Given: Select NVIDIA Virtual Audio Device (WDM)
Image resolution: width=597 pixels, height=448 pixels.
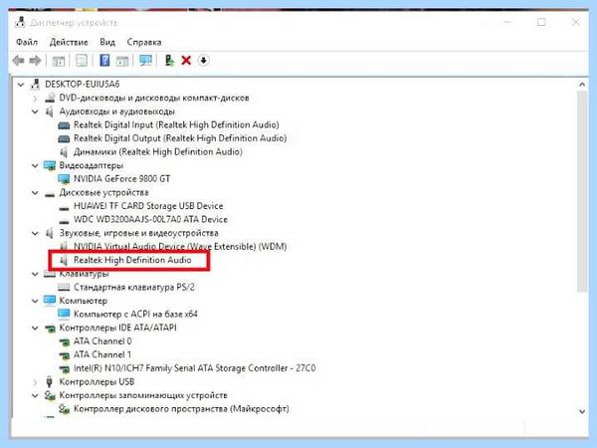Looking at the screenshot, I should point(180,247).
